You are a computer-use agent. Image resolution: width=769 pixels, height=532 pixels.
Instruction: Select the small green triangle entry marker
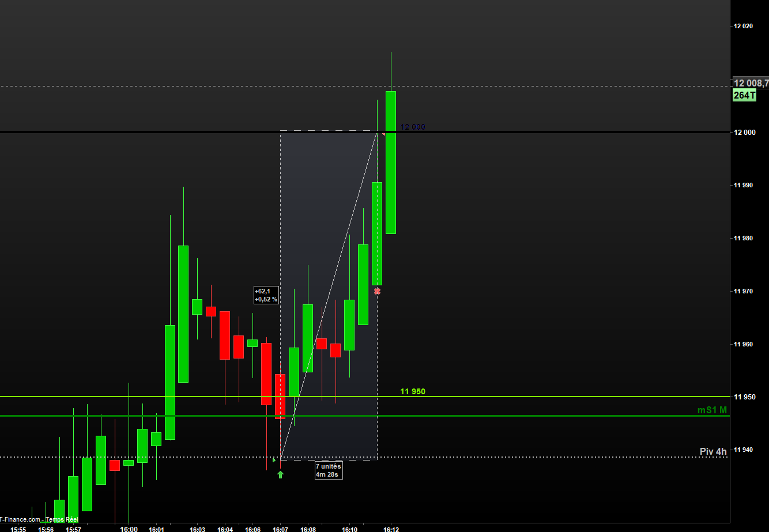click(274, 460)
